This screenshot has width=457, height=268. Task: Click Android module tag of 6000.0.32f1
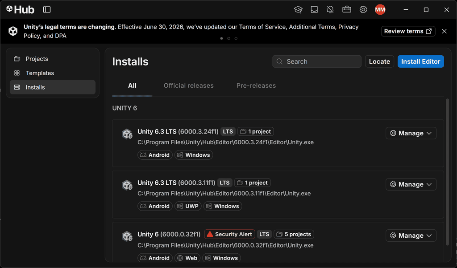[x=155, y=258]
